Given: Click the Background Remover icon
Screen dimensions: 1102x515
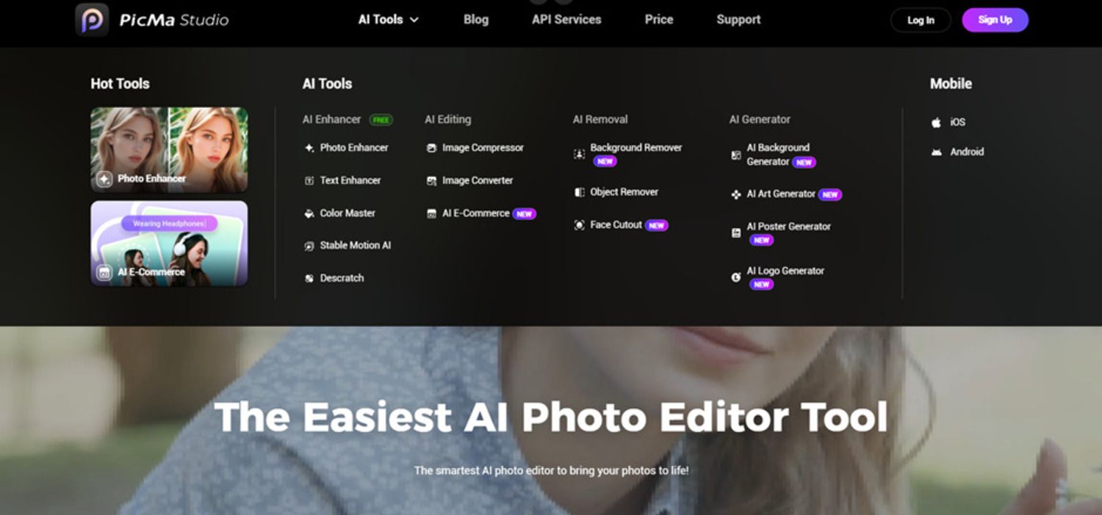Looking at the screenshot, I should pyautogui.click(x=579, y=154).
